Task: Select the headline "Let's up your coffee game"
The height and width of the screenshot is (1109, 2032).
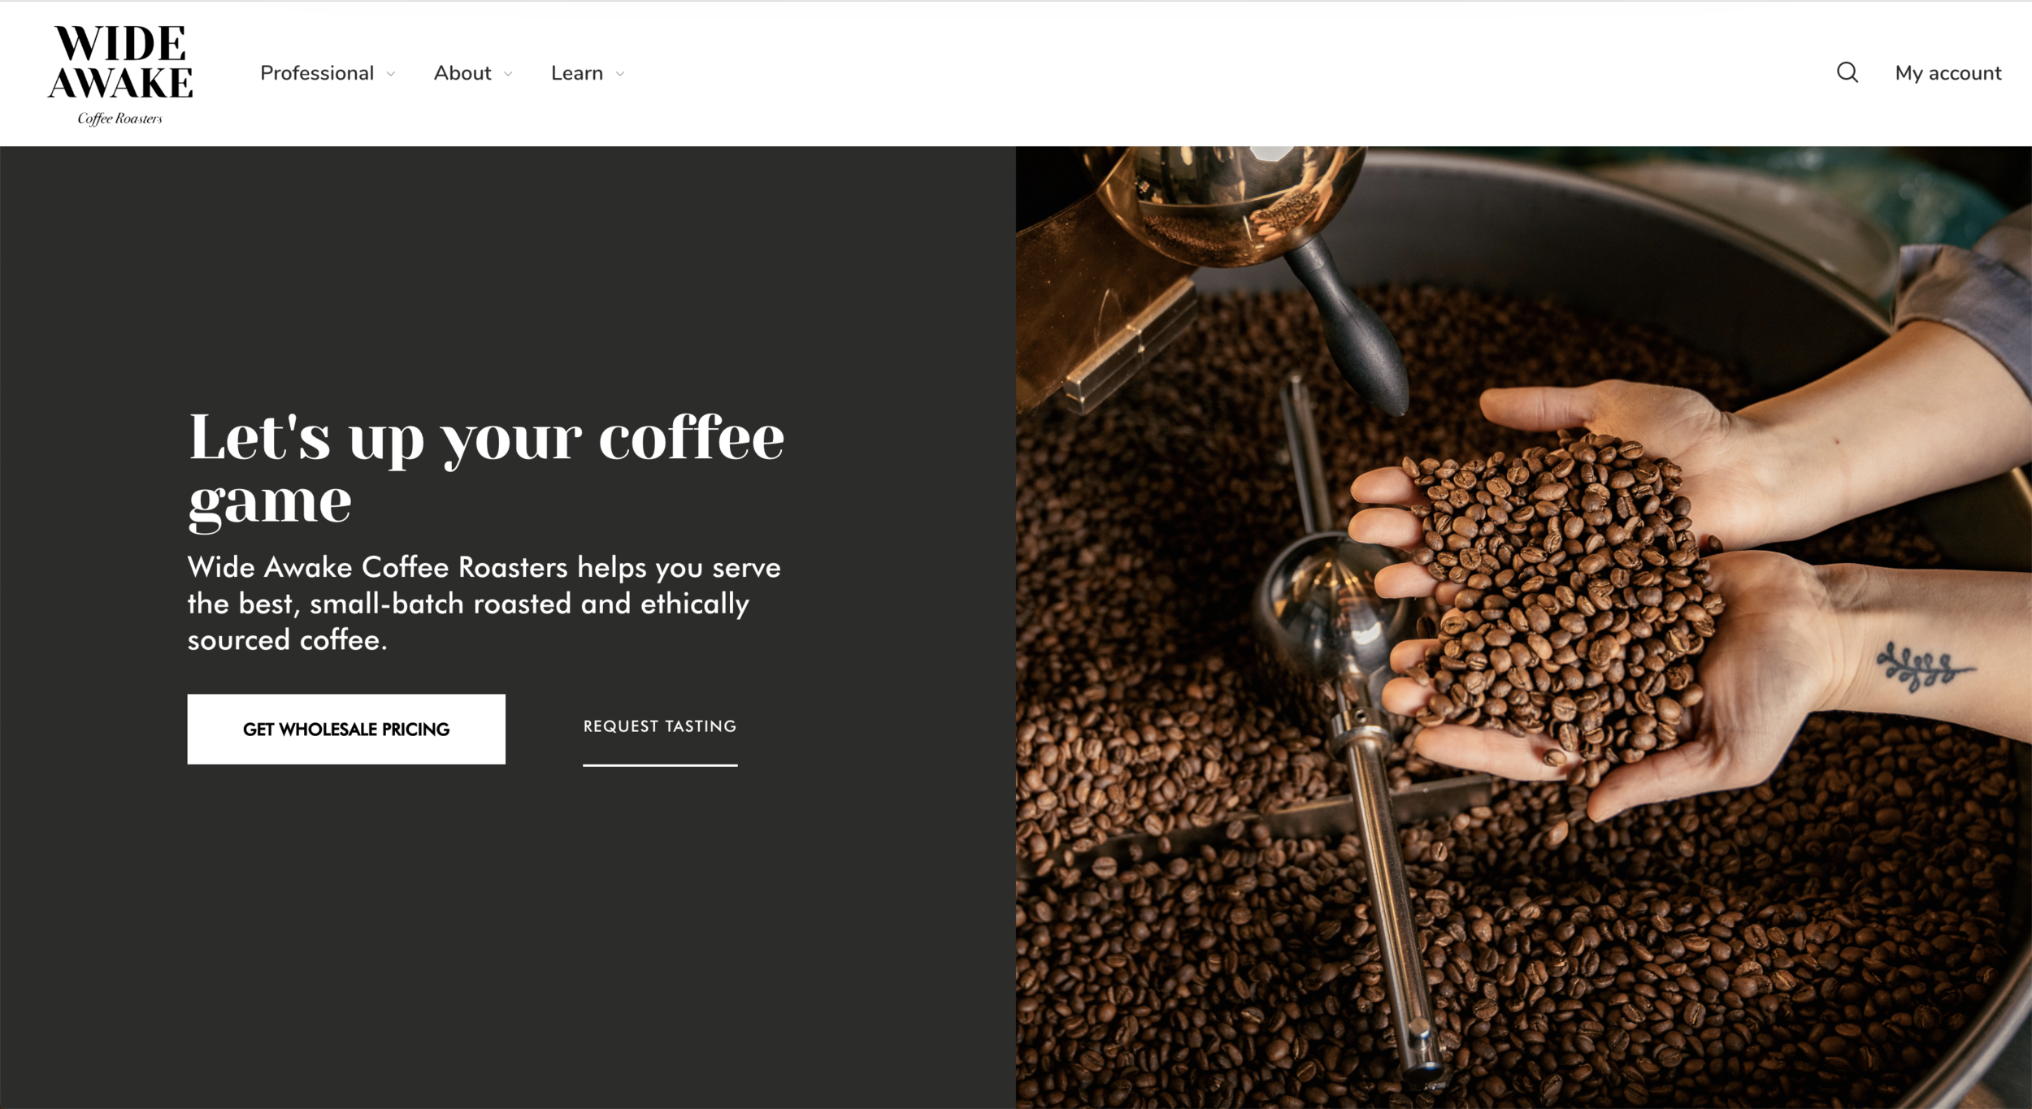Action: (486, 470)
